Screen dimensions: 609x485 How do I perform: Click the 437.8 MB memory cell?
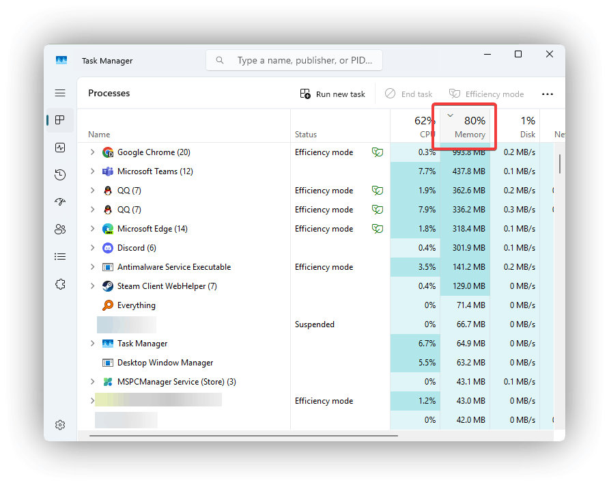(465, 171)
